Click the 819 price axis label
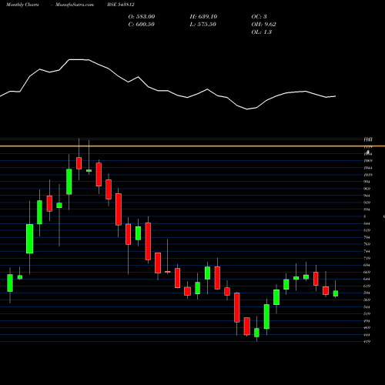 click(x=367, y=230)
